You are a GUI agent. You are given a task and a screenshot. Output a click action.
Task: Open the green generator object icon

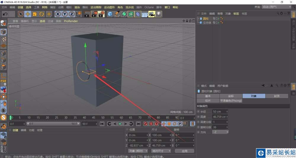(124, 14)
